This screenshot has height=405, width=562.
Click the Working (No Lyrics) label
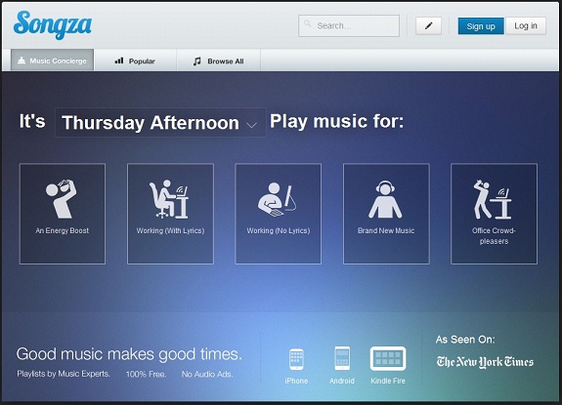pos(279,230)
